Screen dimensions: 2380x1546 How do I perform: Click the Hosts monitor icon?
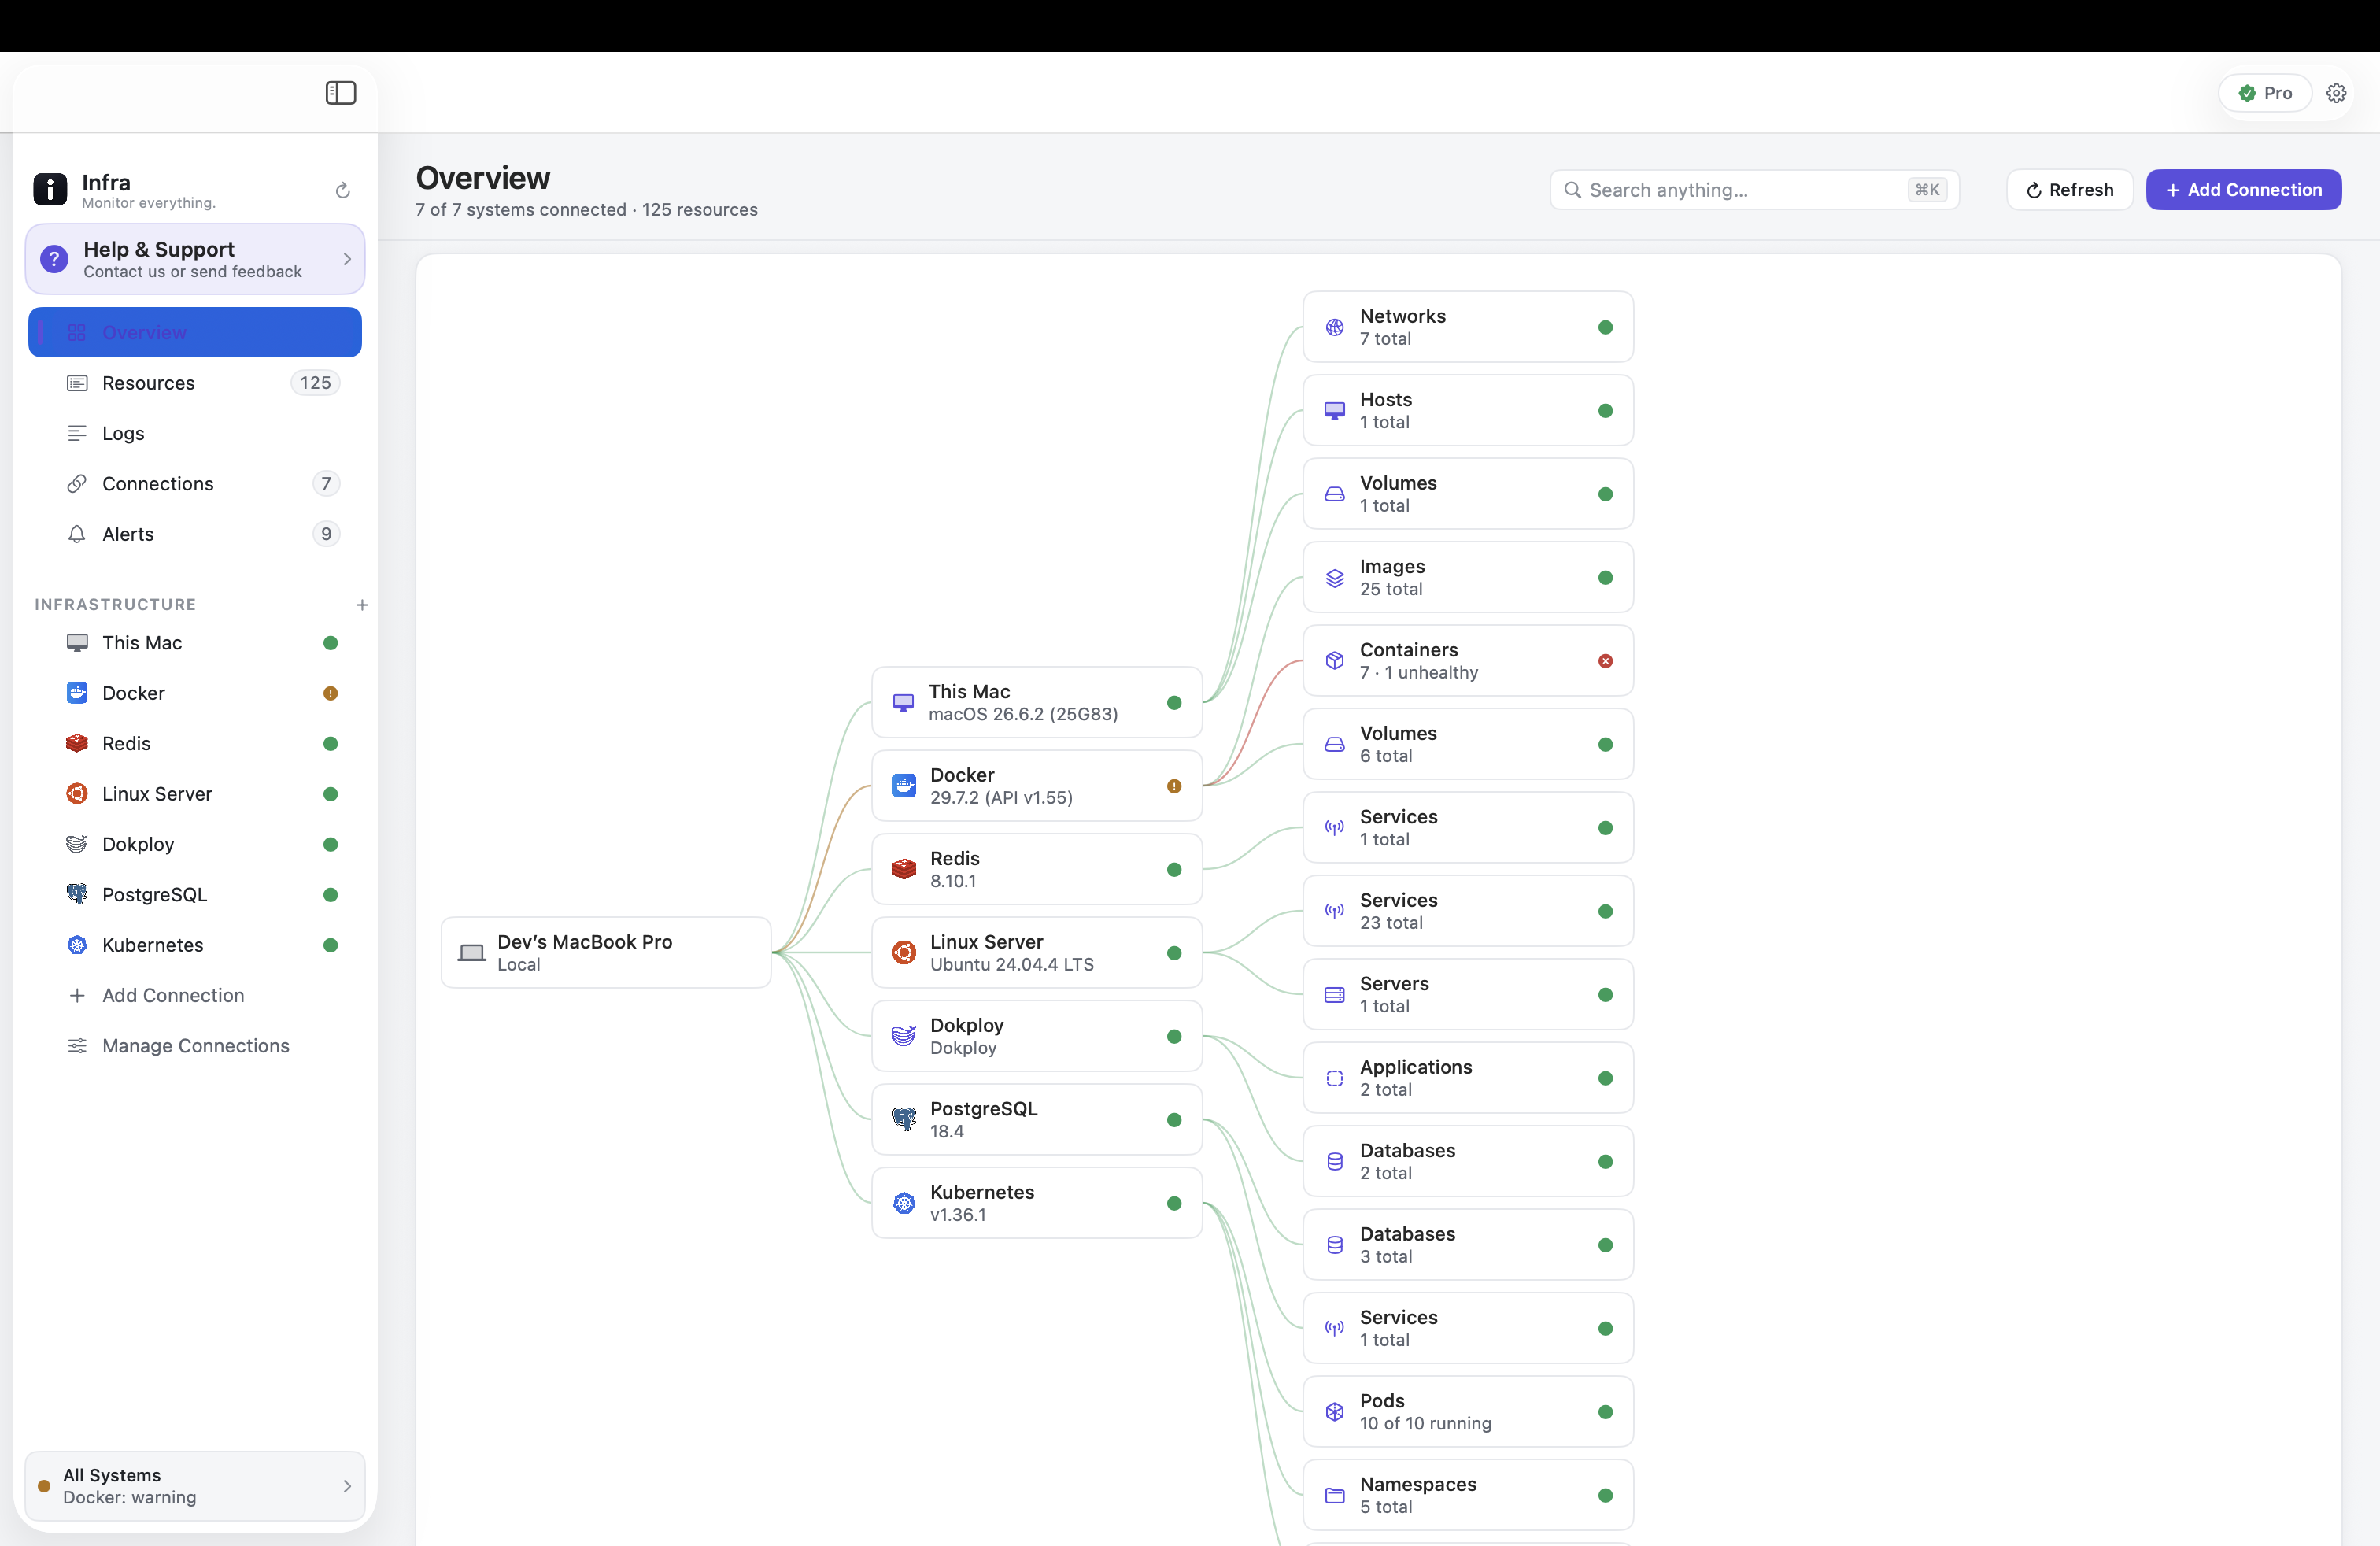pos(1334,411)
